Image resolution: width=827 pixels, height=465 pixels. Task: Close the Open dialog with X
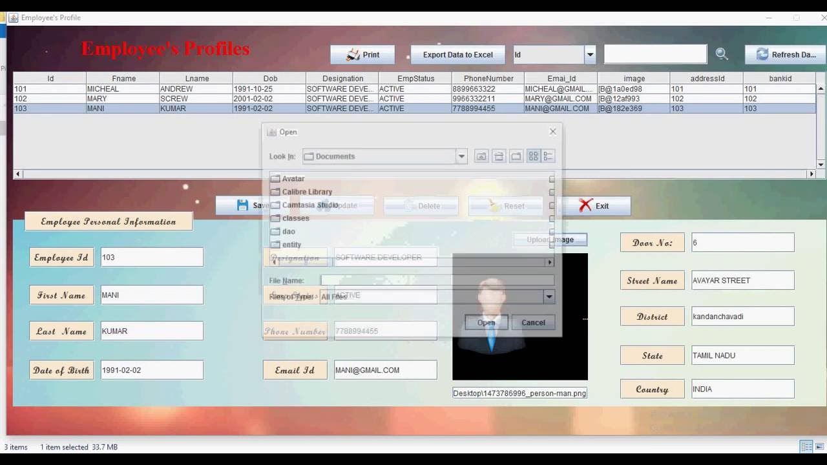552,132
